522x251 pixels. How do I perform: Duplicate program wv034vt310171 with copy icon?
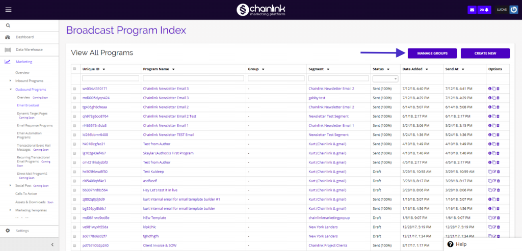(494, 89)
